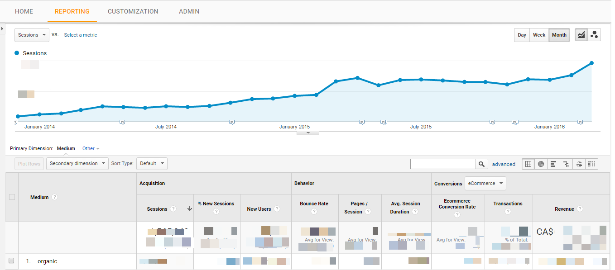
Task: Click the Sessions column sort arrow
Action: pos(189,209)
